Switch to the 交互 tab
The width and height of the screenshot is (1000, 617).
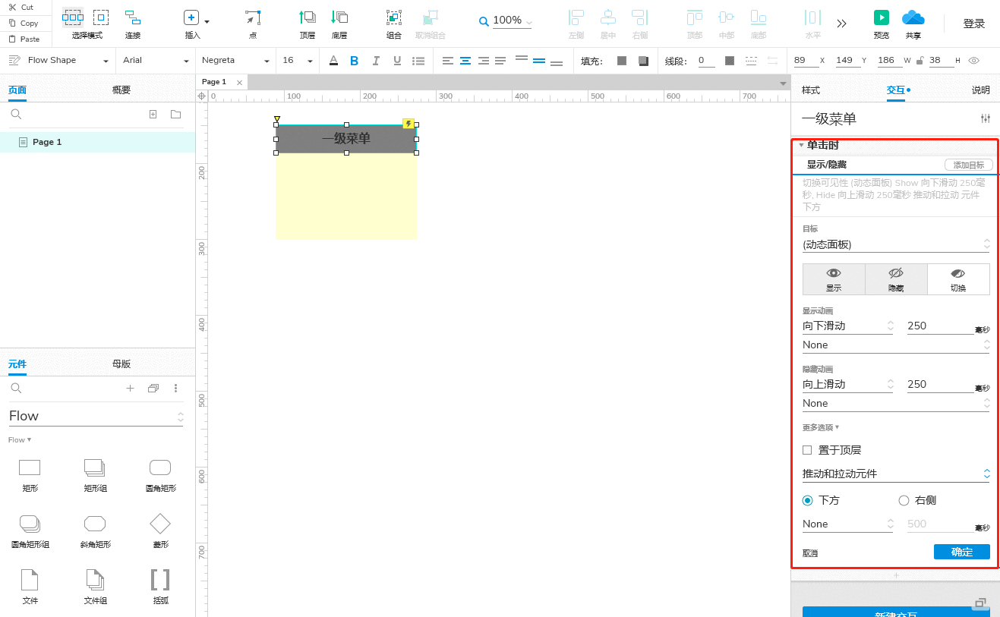click(x=896, y=90)
